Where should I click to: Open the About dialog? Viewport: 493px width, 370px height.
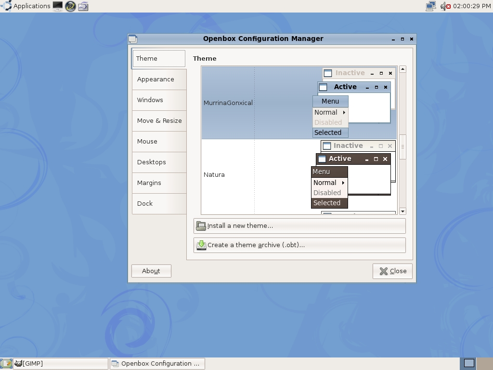tap(151, 271)
